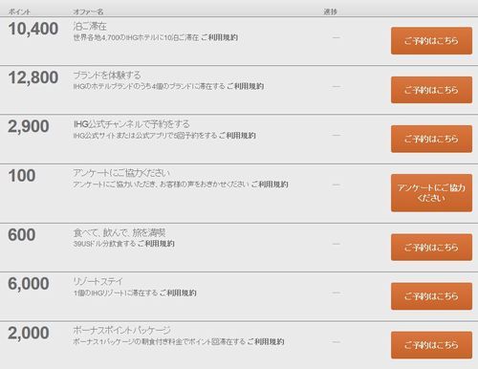This screenshot has width=478, height=369.
Task: Select the ブランドを体験する offer title
Action: click(107, 76)
